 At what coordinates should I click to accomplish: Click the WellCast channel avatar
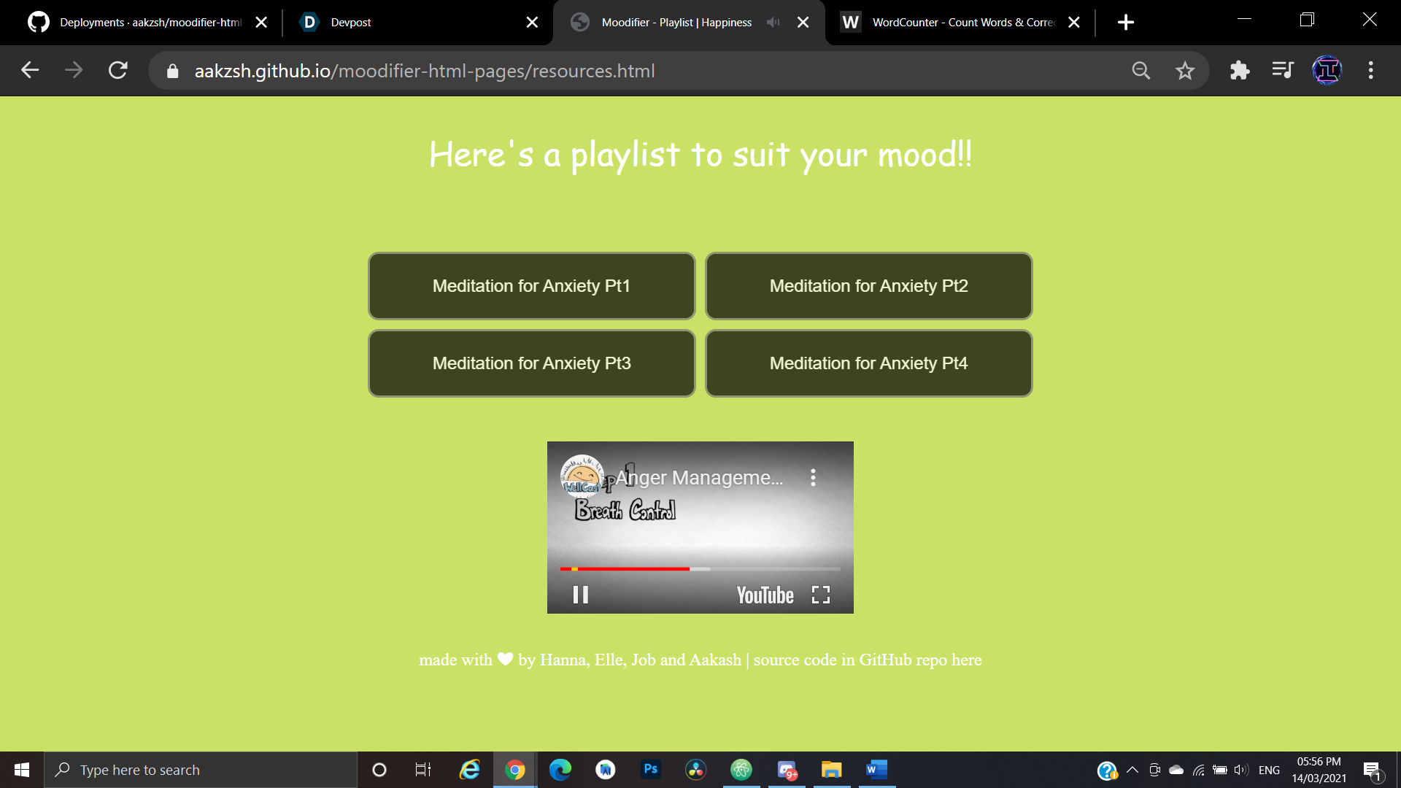582,476
